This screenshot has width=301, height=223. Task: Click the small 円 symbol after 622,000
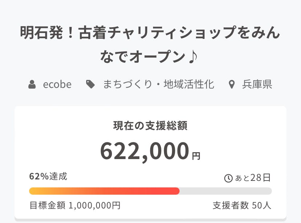196,156
